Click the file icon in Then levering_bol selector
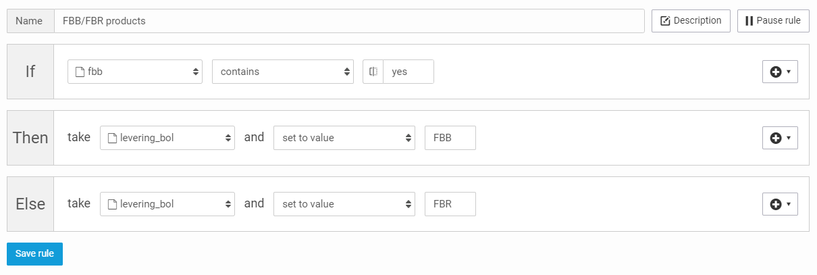 click(x=113, y=138)
